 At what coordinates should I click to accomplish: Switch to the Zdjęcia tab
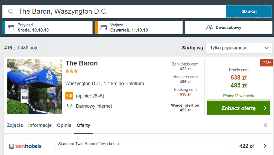click(x=15, y=125)
